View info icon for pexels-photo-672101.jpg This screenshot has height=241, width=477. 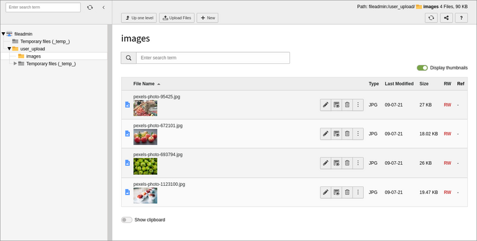pos(337,134)
